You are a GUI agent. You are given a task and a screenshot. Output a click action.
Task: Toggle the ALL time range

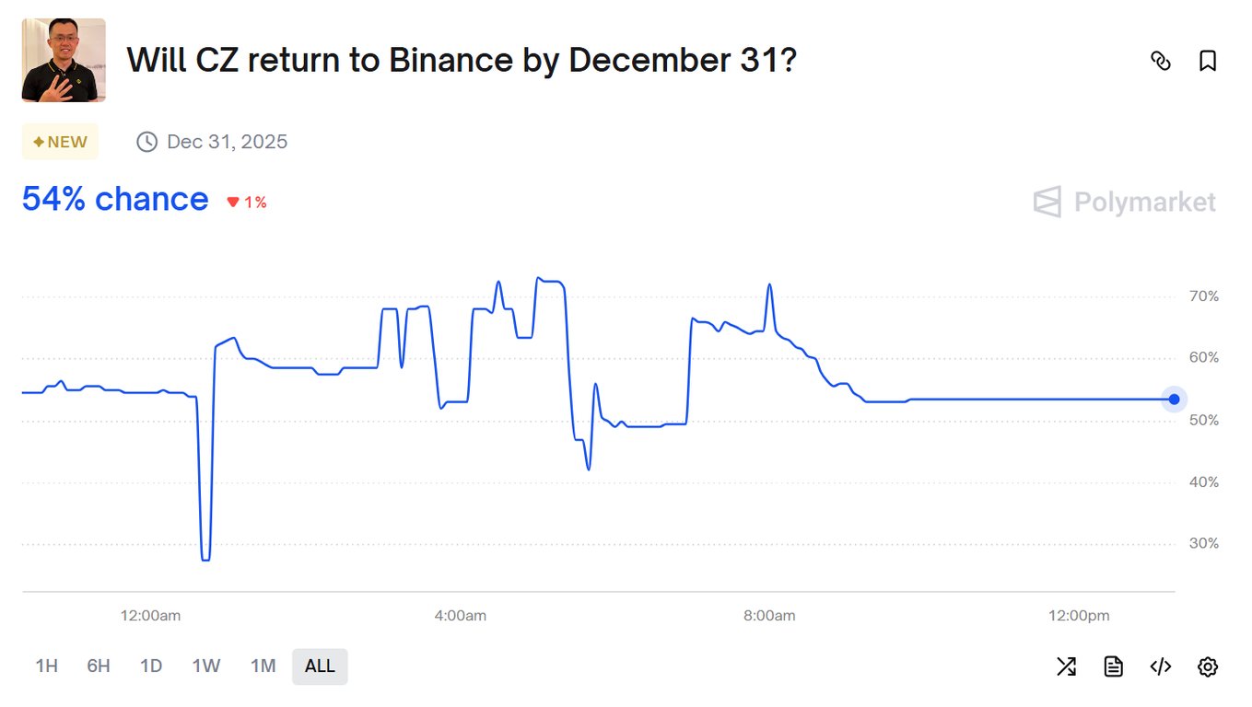tap(320, 666)
